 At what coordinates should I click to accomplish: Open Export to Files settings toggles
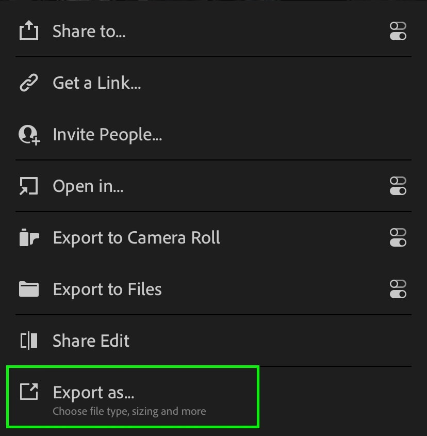click(398, 289)
